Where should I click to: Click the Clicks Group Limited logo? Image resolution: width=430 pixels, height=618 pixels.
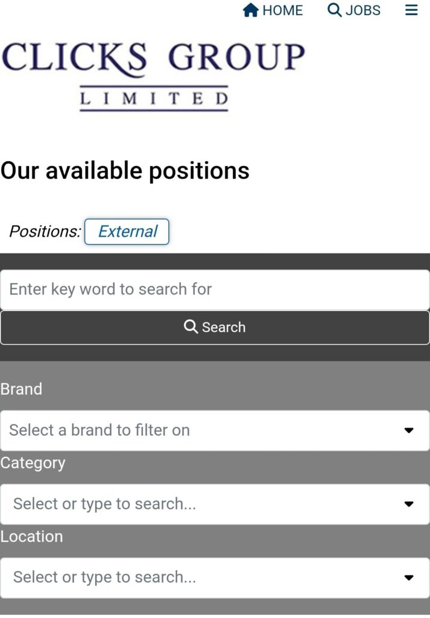coord(153,75)
